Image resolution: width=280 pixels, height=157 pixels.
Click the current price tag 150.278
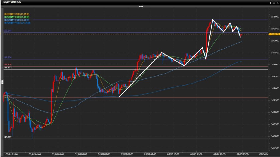[274, 34]
